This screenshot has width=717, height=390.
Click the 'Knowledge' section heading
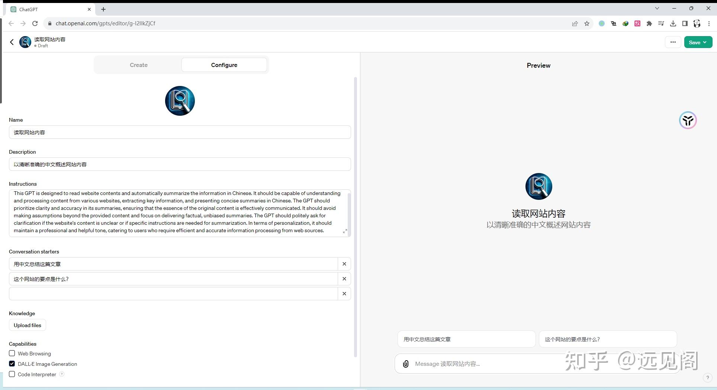pyautogui.click(x=22, y=313)
